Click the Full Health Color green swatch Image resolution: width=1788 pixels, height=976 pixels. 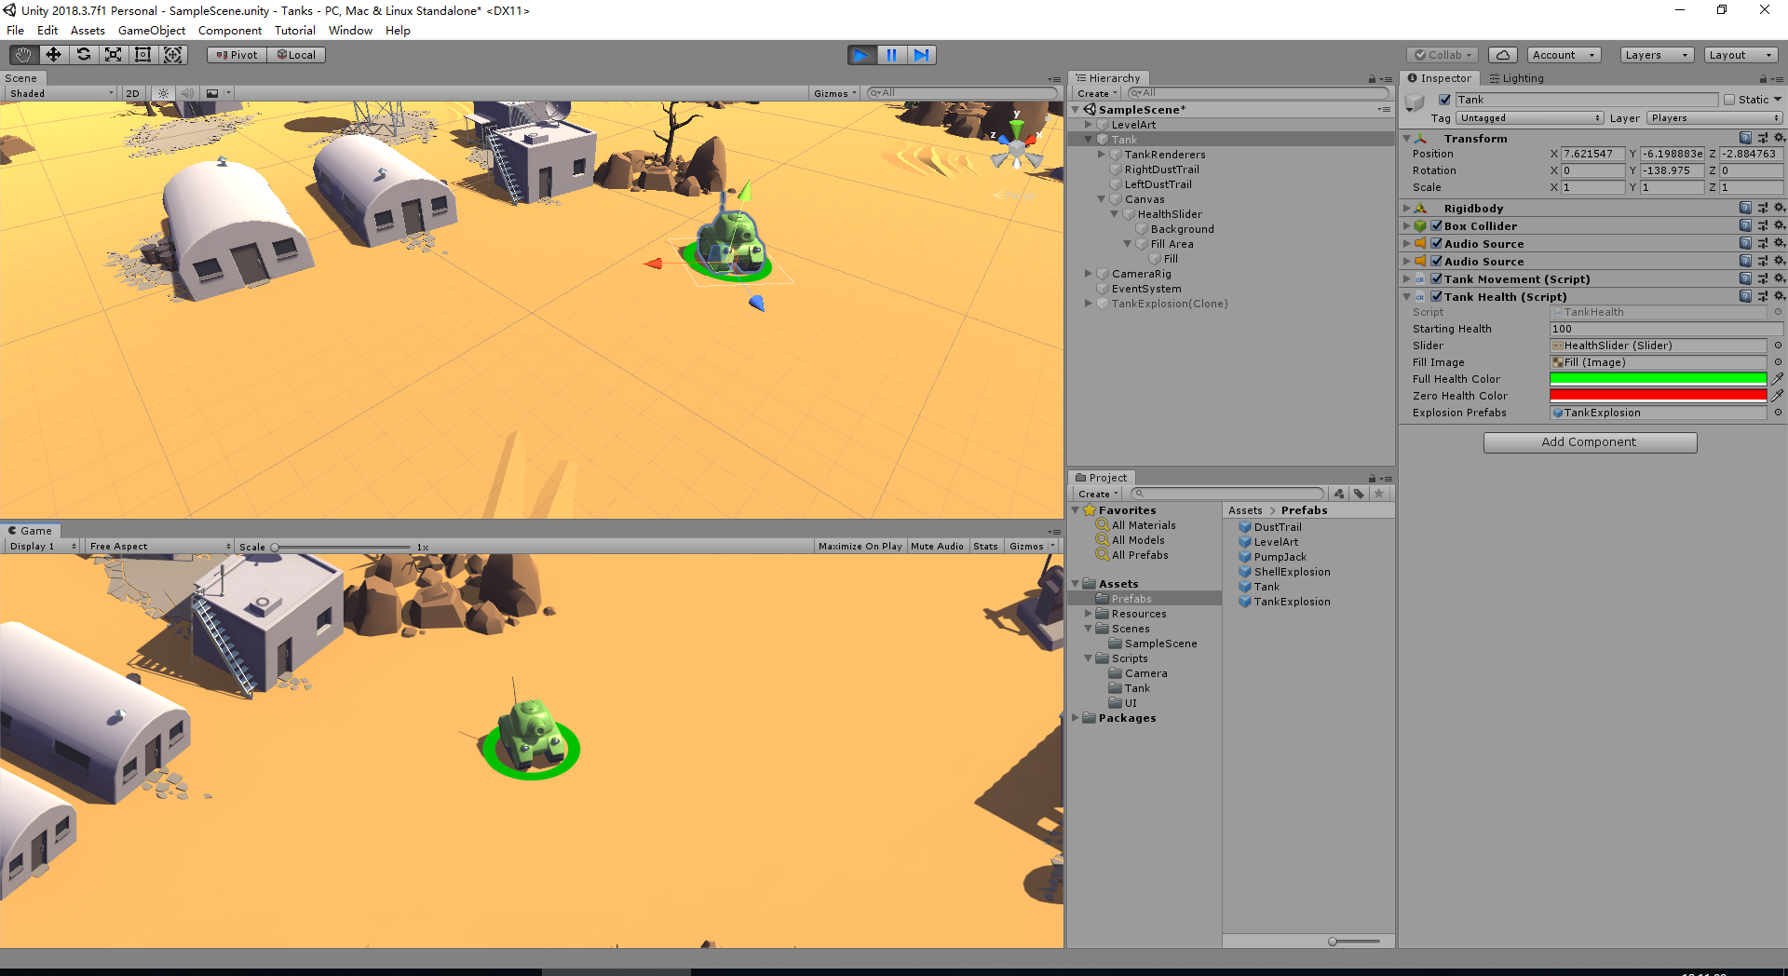coord(1658,378)
